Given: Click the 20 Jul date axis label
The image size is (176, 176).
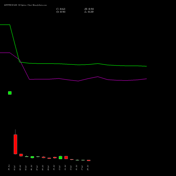Looking at the screenshot, I should (x=88, y=168).
